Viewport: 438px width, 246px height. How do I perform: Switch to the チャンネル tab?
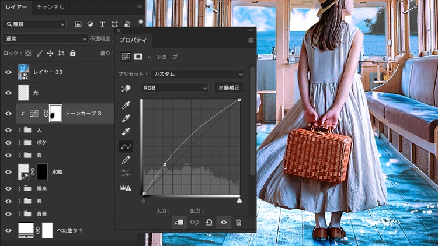click(x=51, y=7)
